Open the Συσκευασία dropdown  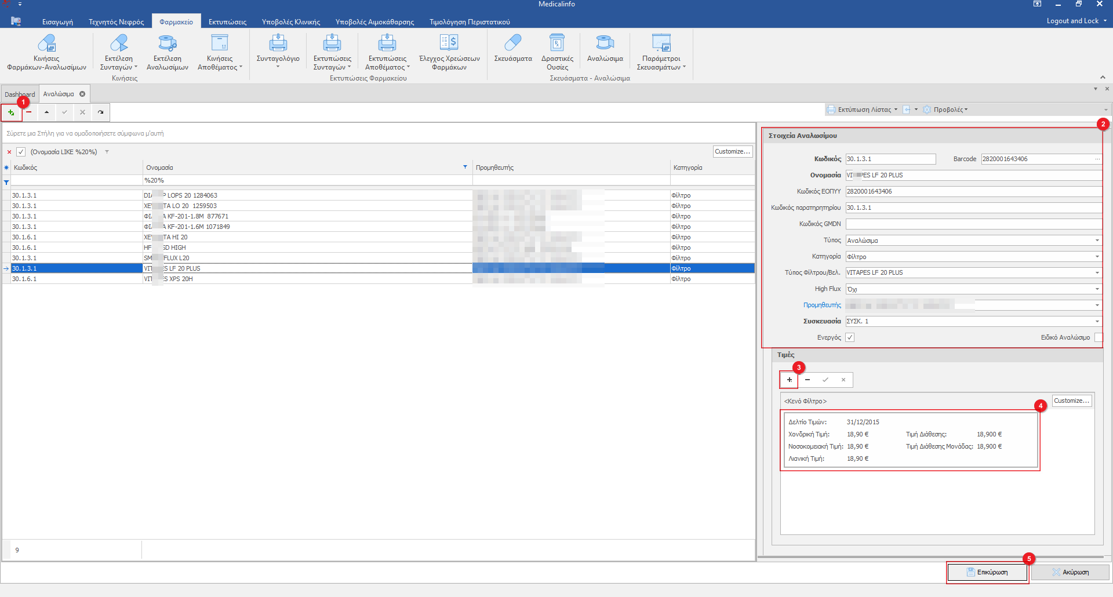click(x=1097, y=322)
